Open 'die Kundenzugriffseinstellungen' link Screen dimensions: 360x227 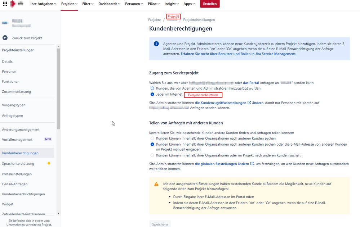click(221, 103)
